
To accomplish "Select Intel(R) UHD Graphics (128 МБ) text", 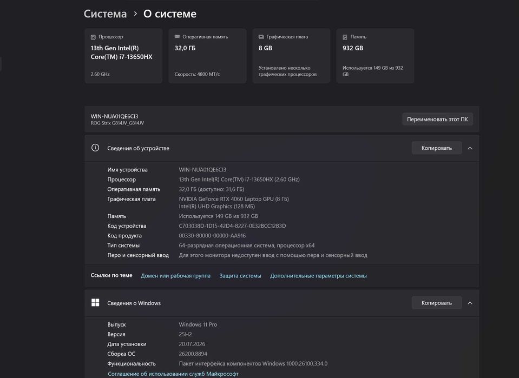I will (x=217, y=207).
